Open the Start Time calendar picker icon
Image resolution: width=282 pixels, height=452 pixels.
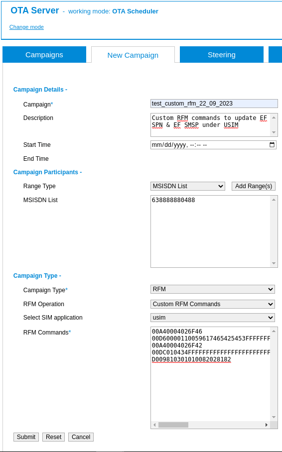pyautogui.click(x=272, y=145)
